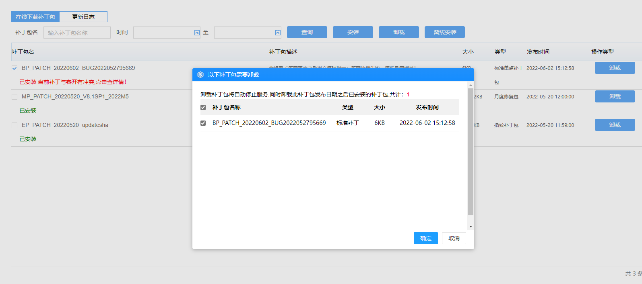Click the shield icon in dialog title

click(x=200, y=75)
